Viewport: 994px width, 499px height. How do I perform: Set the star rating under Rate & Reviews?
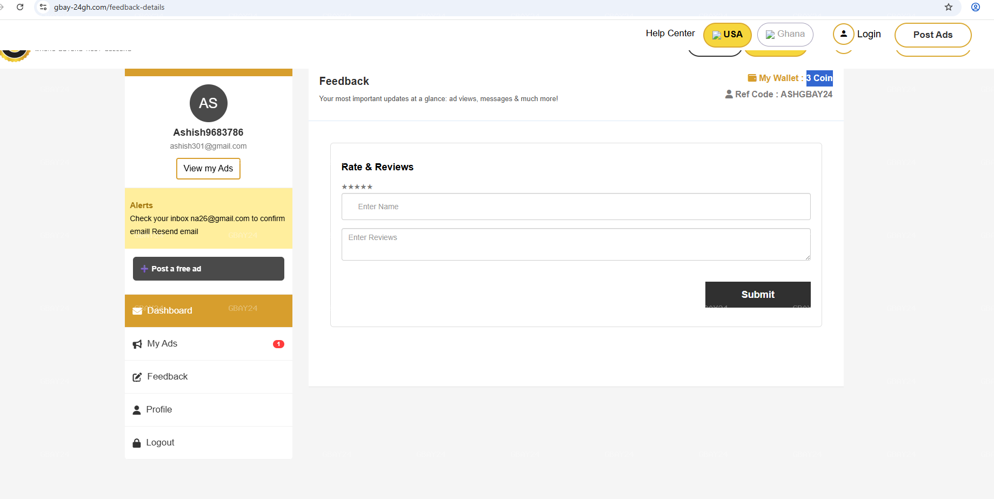pos(357,187)
